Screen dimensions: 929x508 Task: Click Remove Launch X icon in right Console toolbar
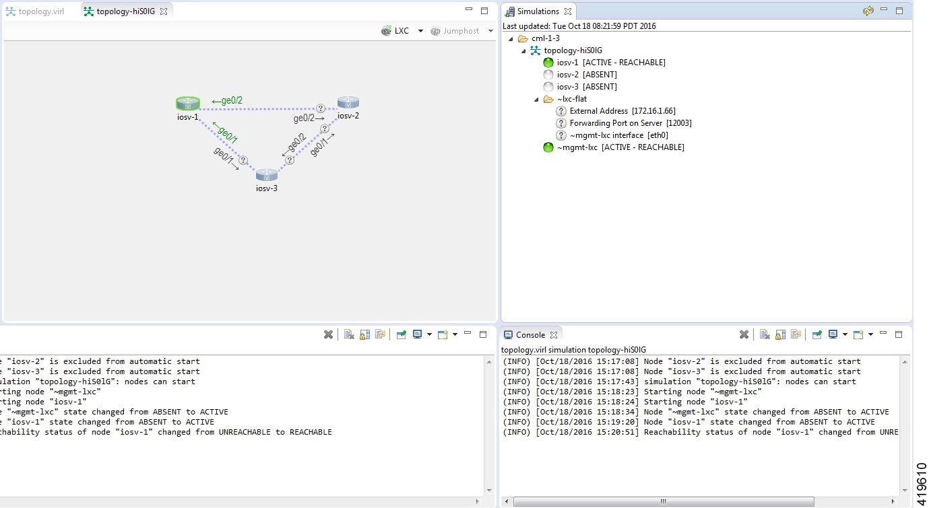[x=744, y=334]
